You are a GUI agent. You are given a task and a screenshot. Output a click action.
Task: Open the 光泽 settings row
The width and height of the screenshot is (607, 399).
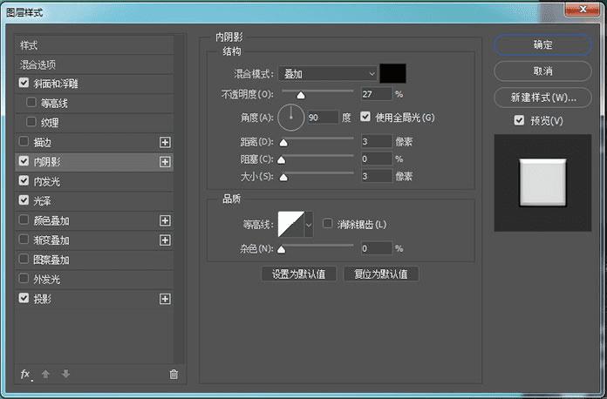coord(94,201)
